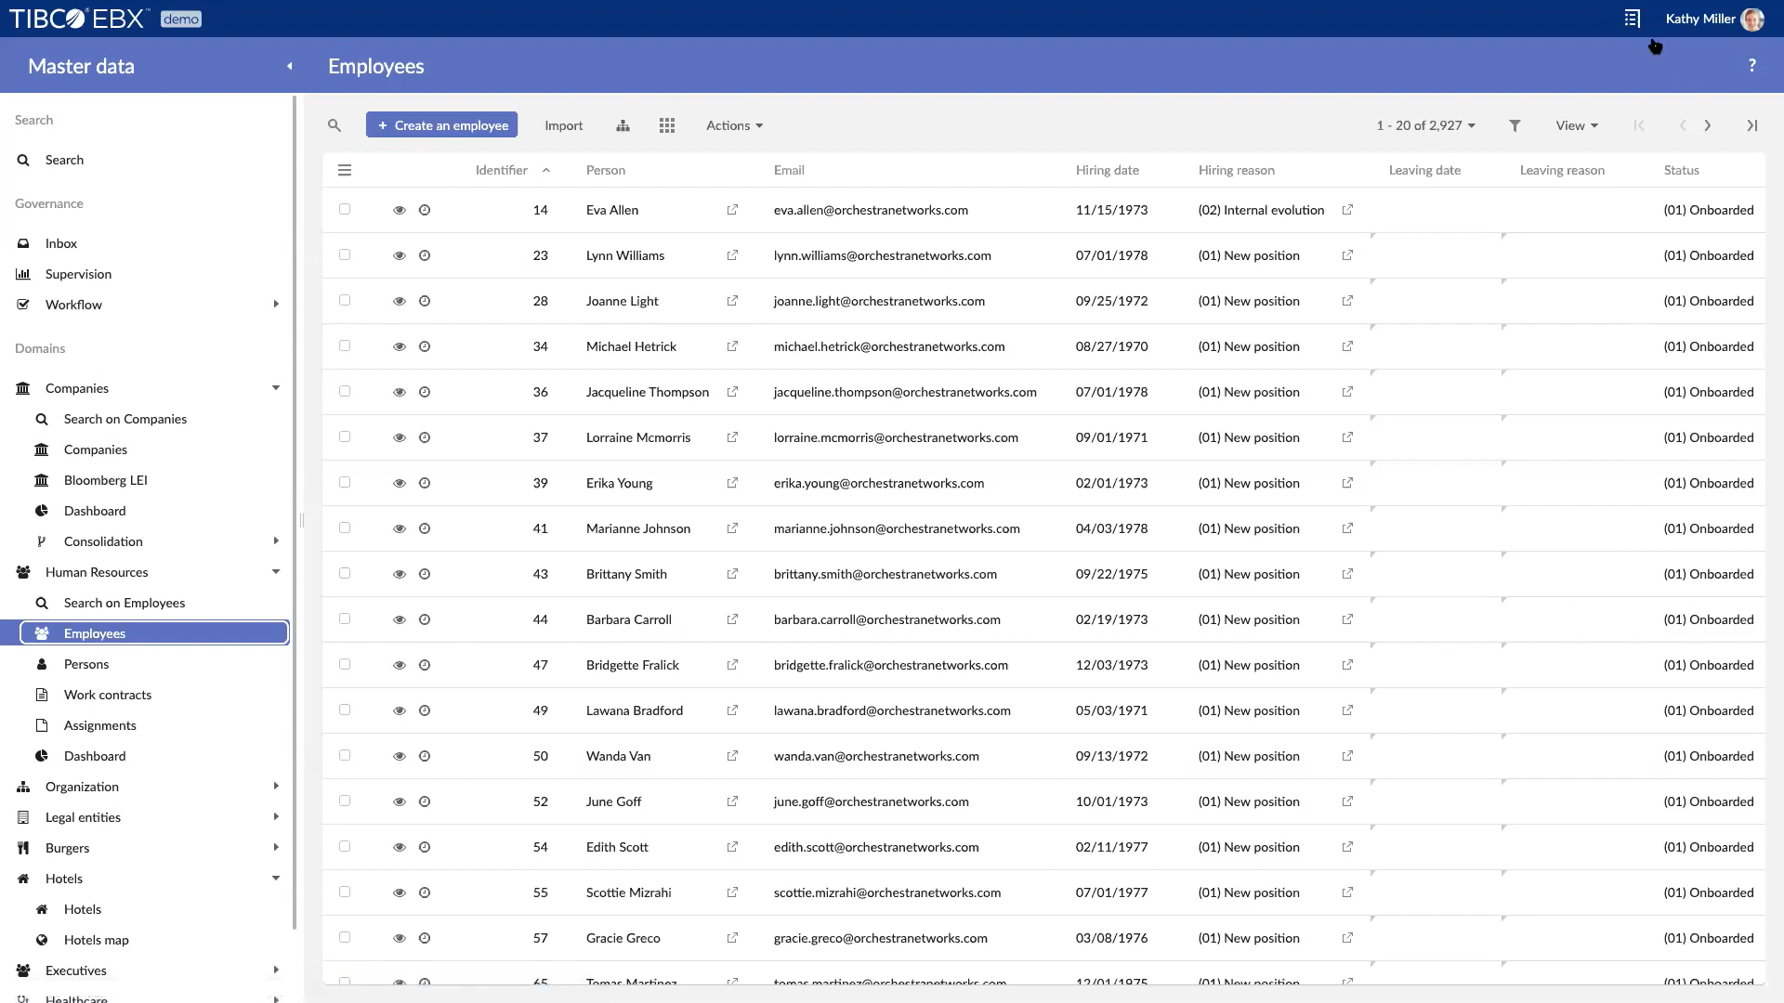
Task: Open Legal entities domain
Action: pyautogui.click(x=83, y=817)
